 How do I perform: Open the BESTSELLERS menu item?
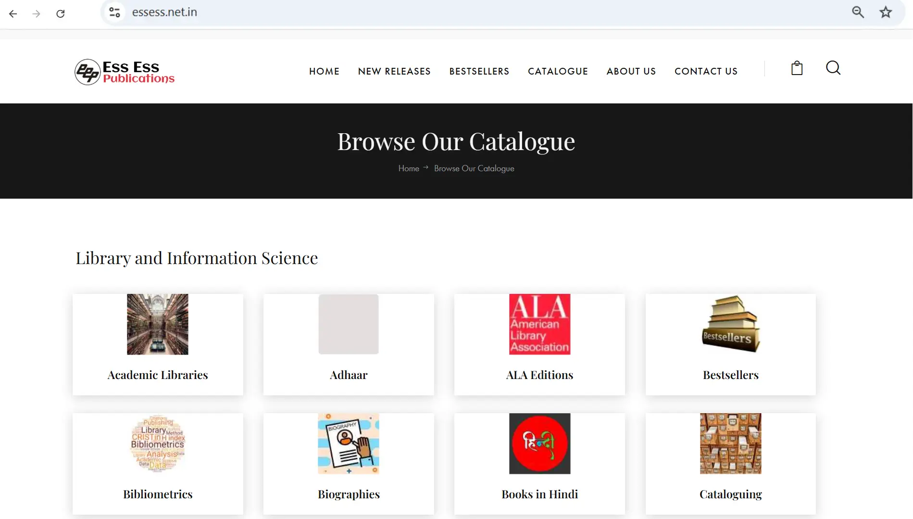tap(479, 71)
